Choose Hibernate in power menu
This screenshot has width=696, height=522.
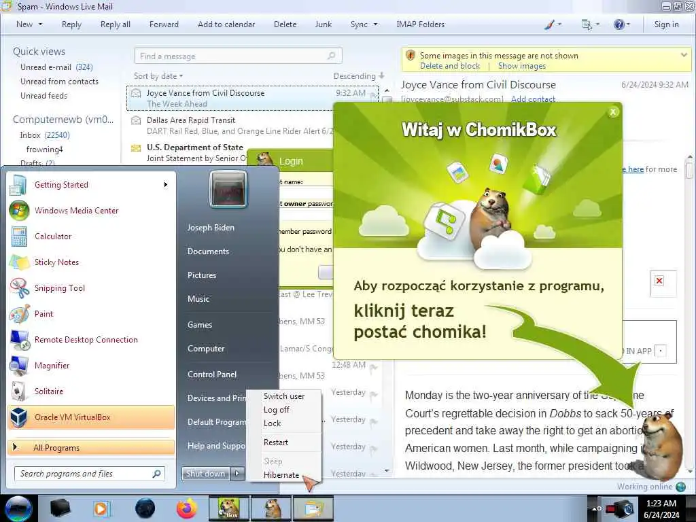[x=284, y=474]
